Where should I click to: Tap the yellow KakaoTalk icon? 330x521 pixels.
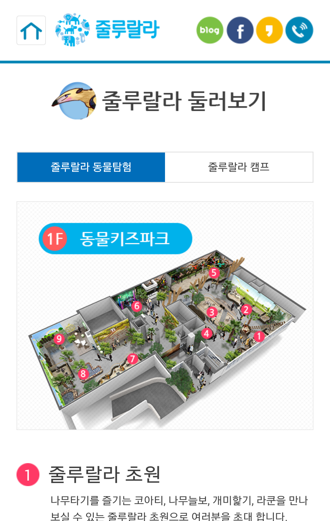tap(269, 30)
